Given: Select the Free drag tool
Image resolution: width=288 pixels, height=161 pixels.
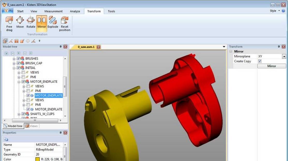Looking at the screenshot, I should pyautogui.click(x=9, y=24).
